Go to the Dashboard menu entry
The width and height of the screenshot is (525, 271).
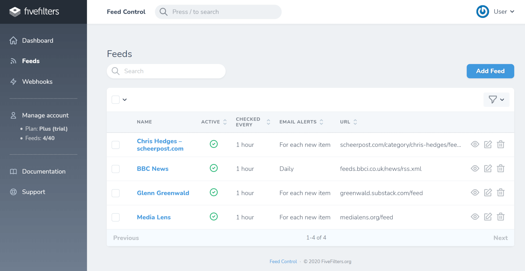(37, 40)
